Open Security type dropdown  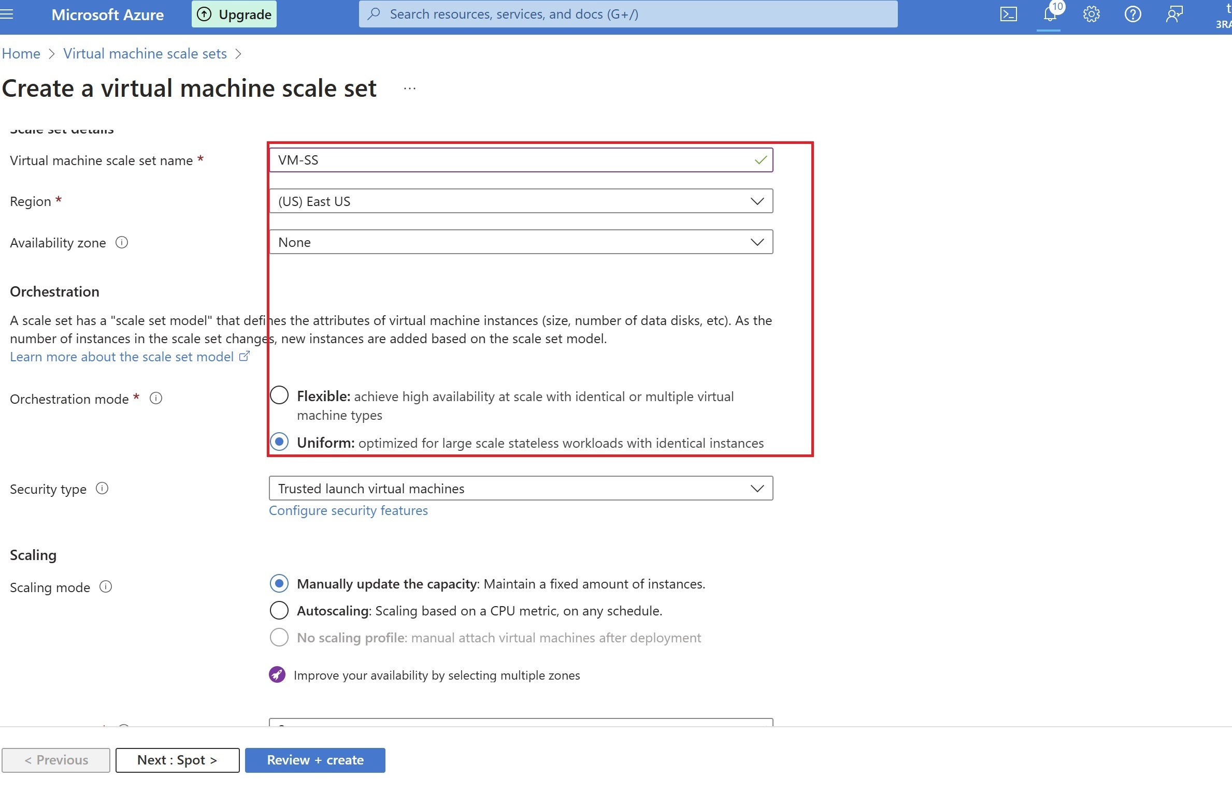520,488
